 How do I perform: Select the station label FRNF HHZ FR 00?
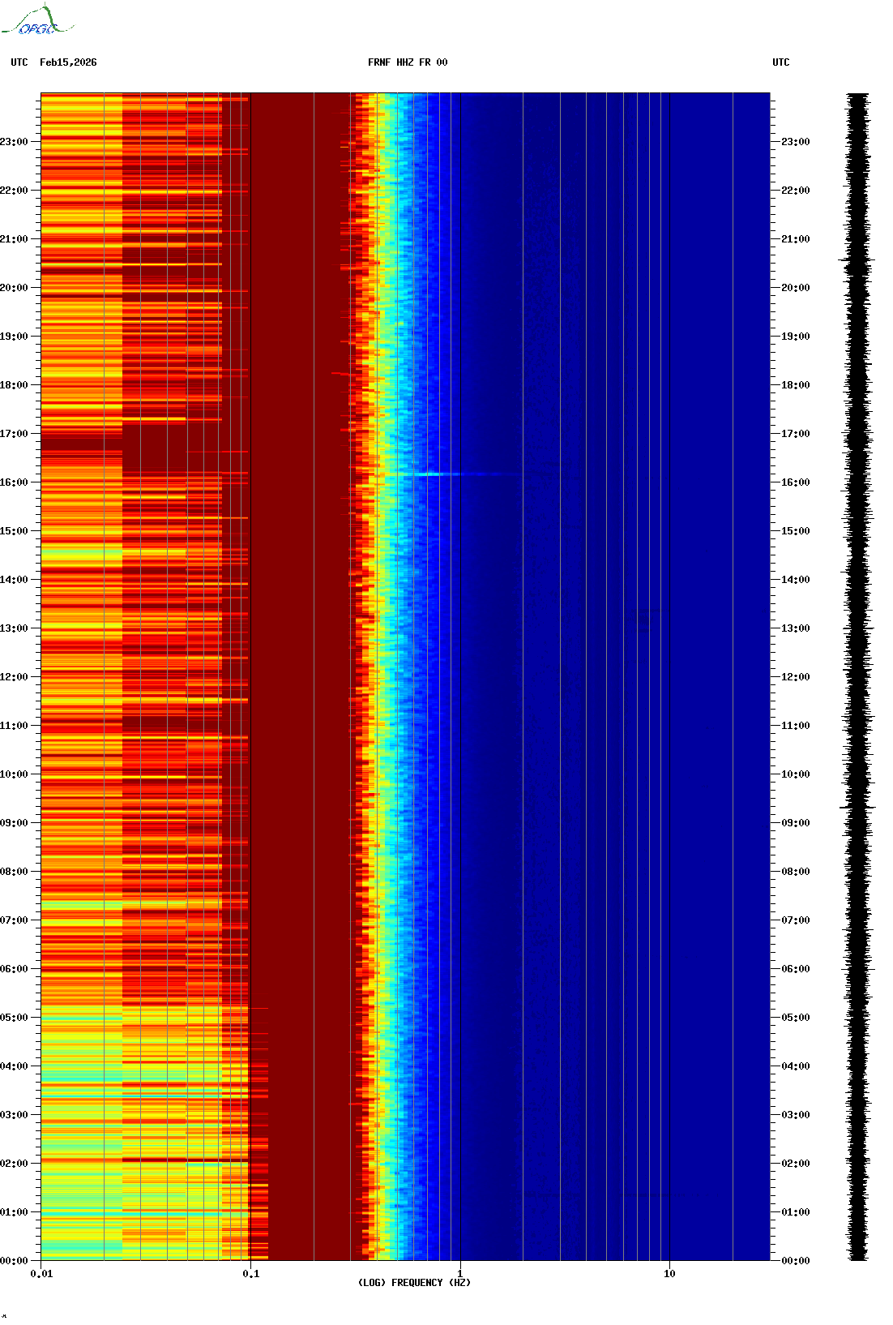(408, 62)
